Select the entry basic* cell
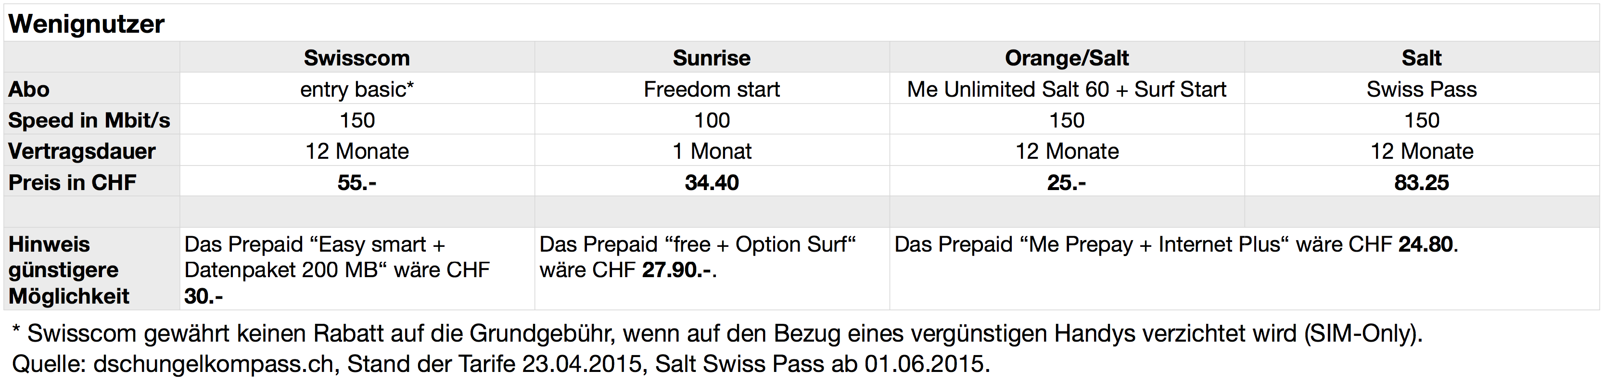 tap(357, 89)
